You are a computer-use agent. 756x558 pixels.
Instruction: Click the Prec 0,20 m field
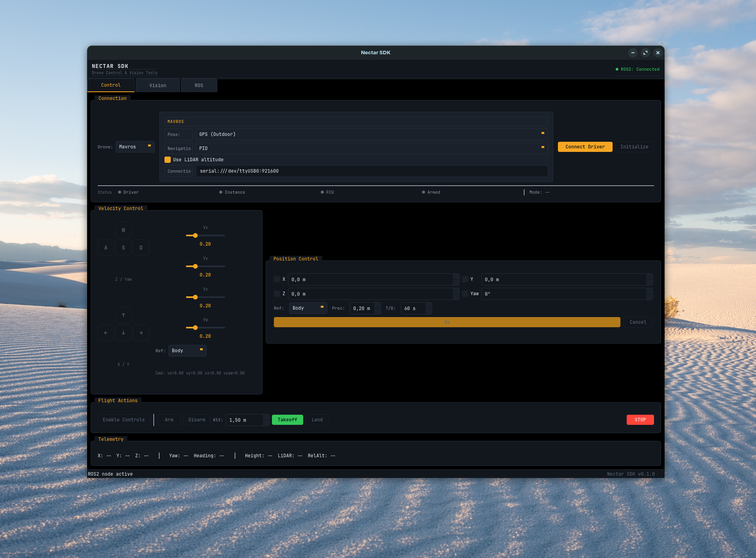click(365, 308)
